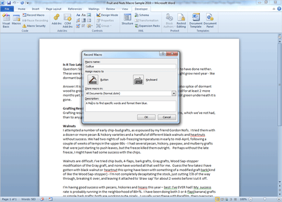Click the zoom slider in status bar

265,199
